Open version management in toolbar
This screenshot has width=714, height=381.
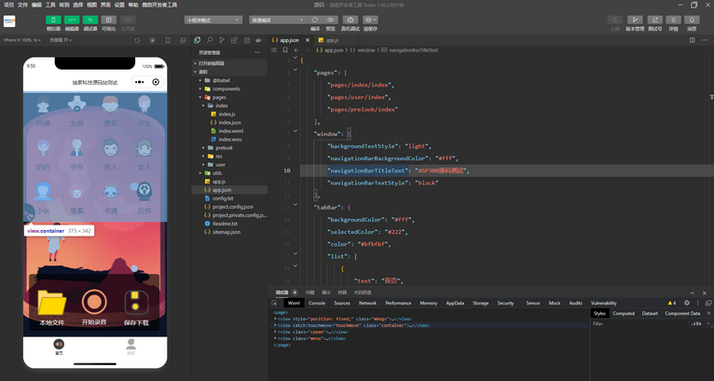coord(635,20)
